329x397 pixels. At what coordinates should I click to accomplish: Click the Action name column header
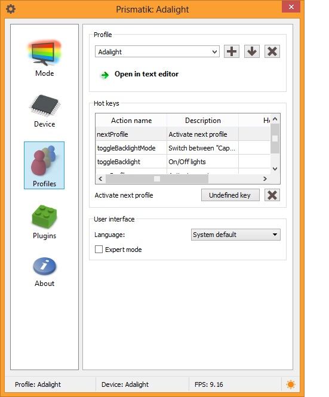(x=131, y=120)
